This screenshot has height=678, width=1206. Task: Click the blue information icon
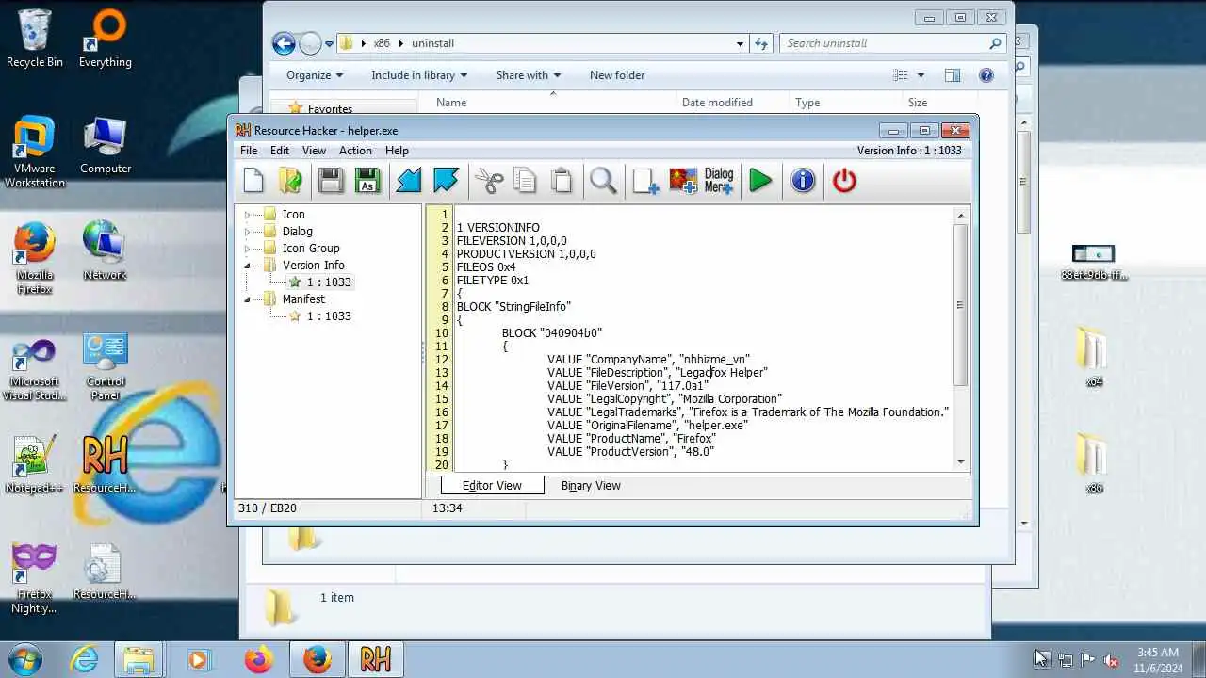click(x=803, y=180)
